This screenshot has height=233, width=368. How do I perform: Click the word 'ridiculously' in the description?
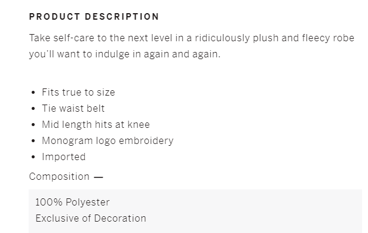click(222, 38)
